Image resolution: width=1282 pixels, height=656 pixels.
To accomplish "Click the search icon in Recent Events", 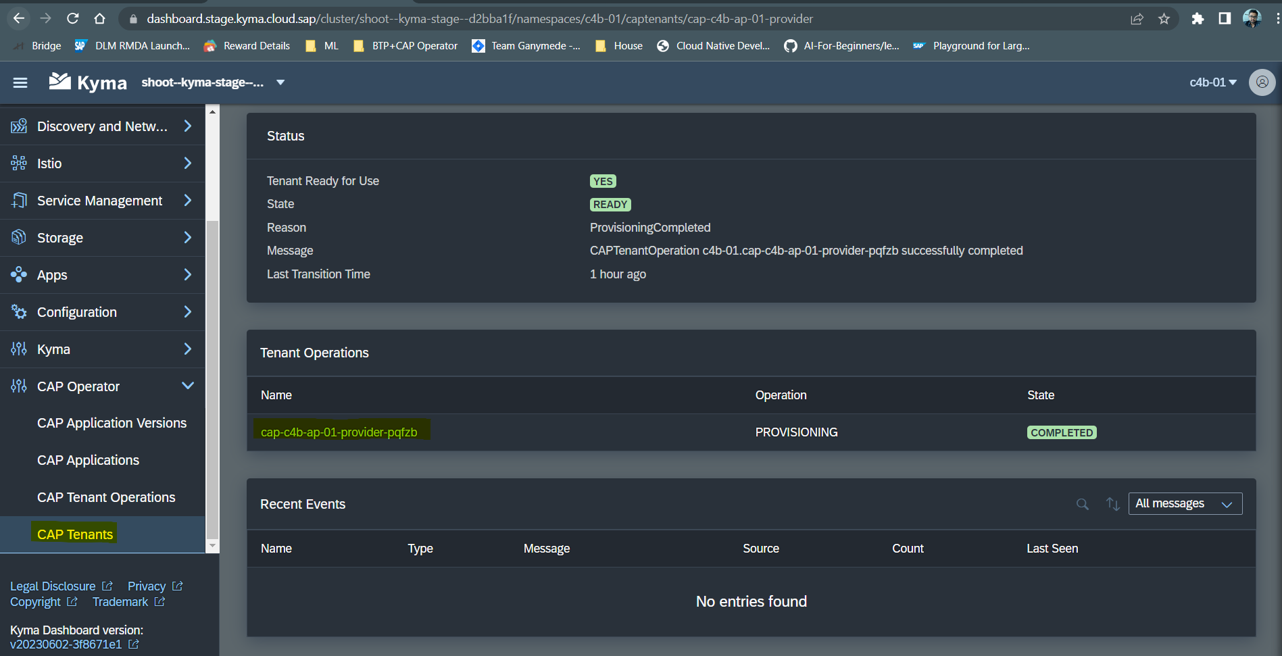I will 1082,504.
